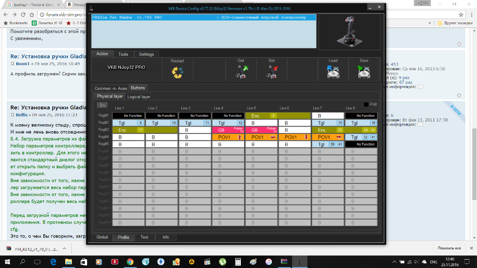Image resolution: width=477 pixels, height=268 pixels.
Task: Click the bookmark star in Chrome address bar
Action: point(461,14)
